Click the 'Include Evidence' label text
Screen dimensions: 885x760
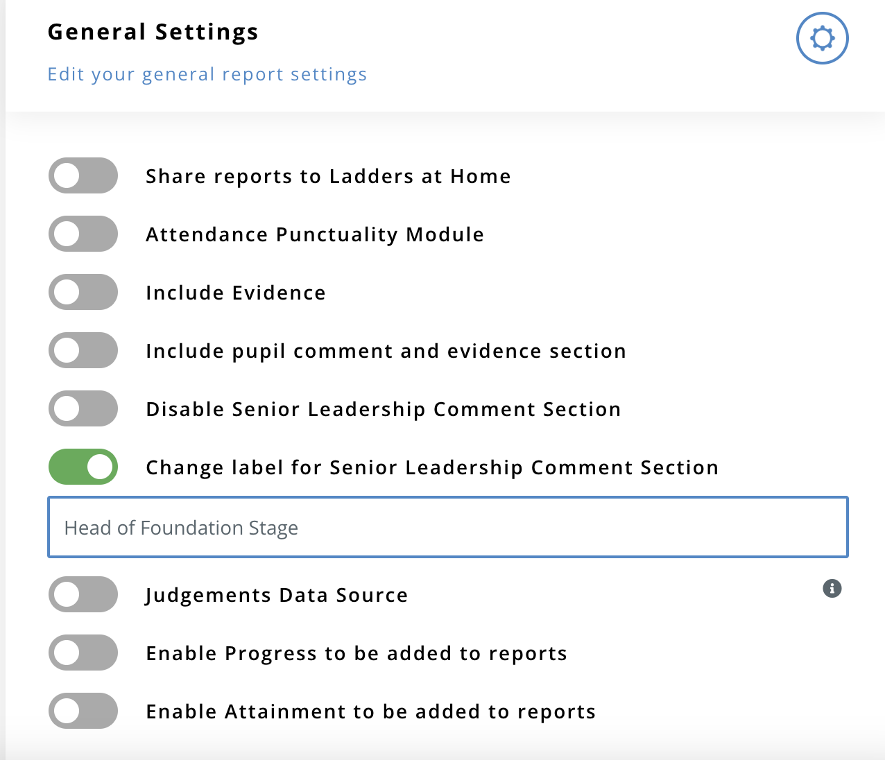tap(236, 293)
